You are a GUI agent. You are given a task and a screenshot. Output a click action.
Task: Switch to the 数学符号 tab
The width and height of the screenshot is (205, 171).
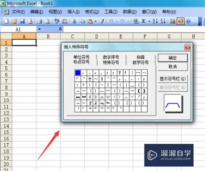tap(141, 62)
